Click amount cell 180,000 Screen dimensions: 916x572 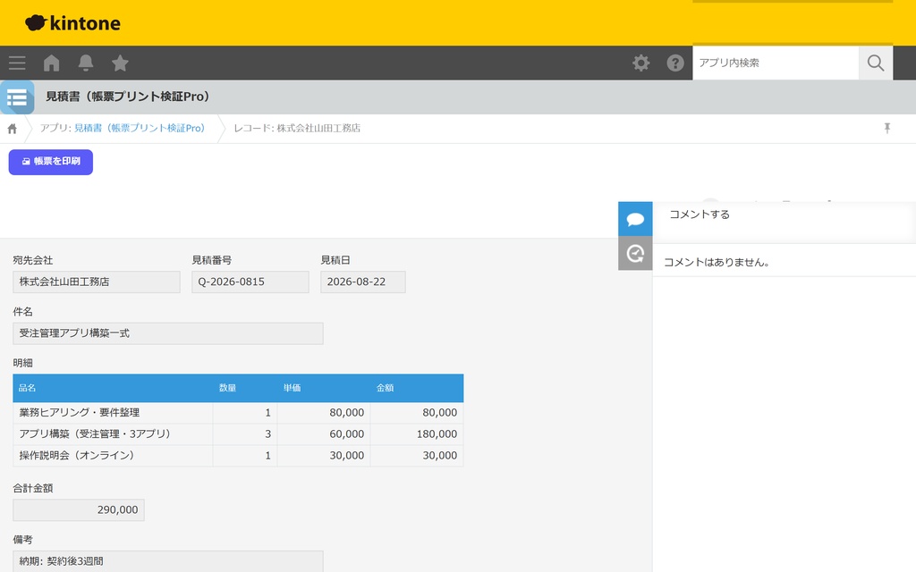pos(417,434)
